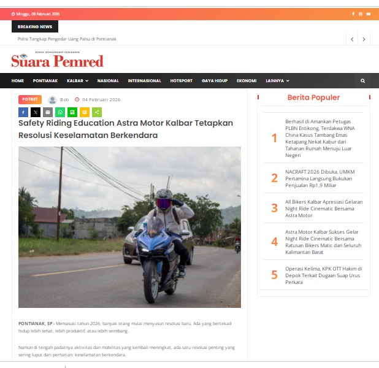The height and width of the screenshot is (368, 379).
Task: Click the yellow message share icon
Action: (x=85, y=112)
